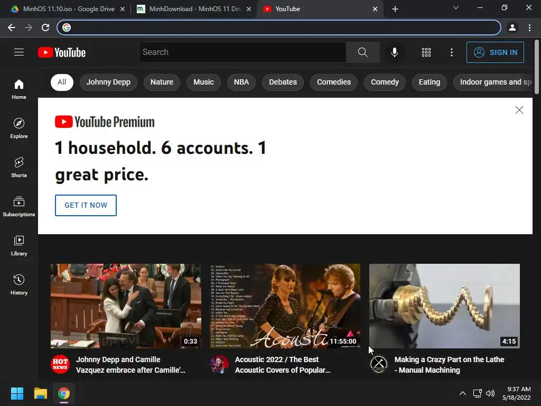Click the YouTube Premium logo
The height and width of the screenshot is (406, 541).
pyautogui.click(x=105, y=122)
